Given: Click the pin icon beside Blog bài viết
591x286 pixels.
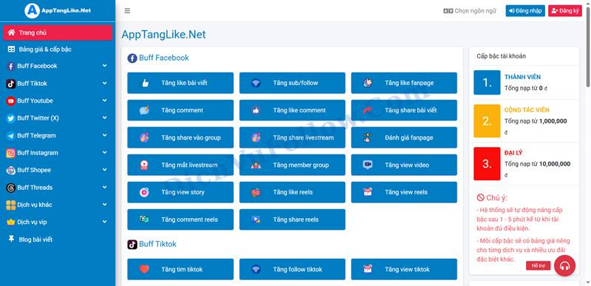Looking at the screenshot, I should coord(11,239).
